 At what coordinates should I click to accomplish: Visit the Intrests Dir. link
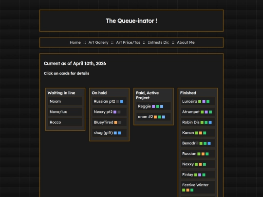point(158,42)
